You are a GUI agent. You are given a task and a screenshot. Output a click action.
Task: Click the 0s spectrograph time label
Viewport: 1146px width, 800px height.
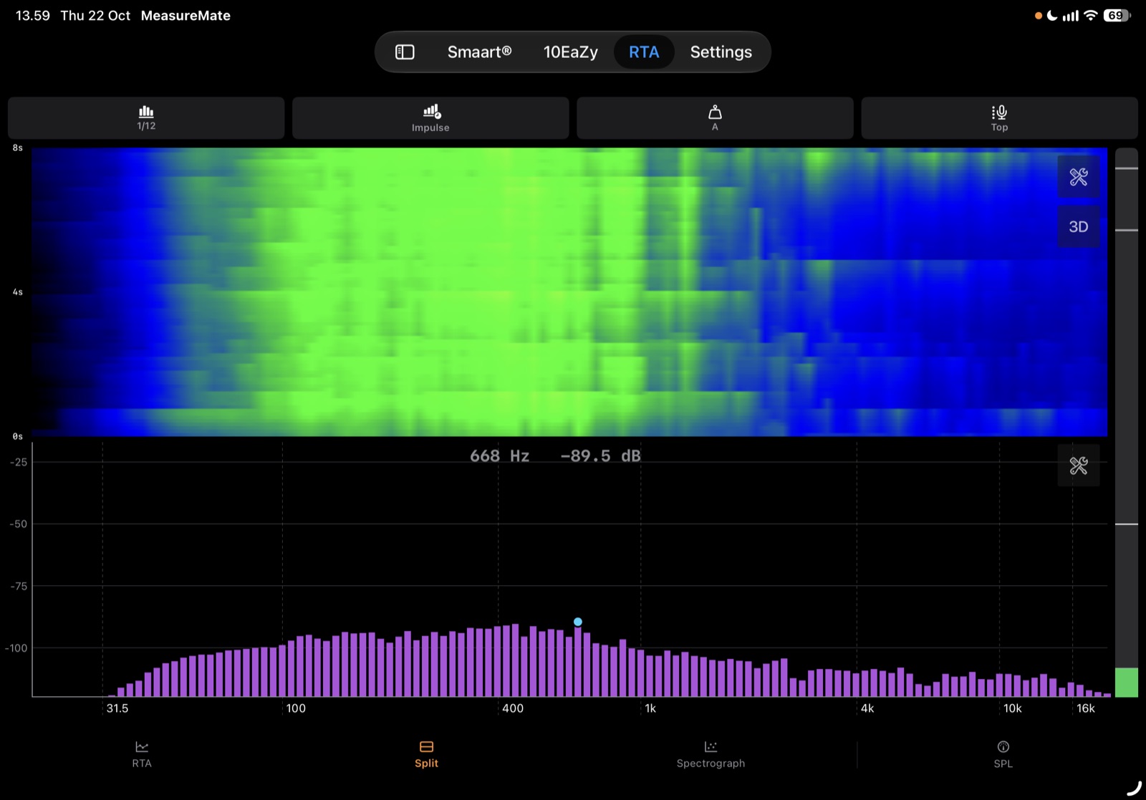point(17,436)
